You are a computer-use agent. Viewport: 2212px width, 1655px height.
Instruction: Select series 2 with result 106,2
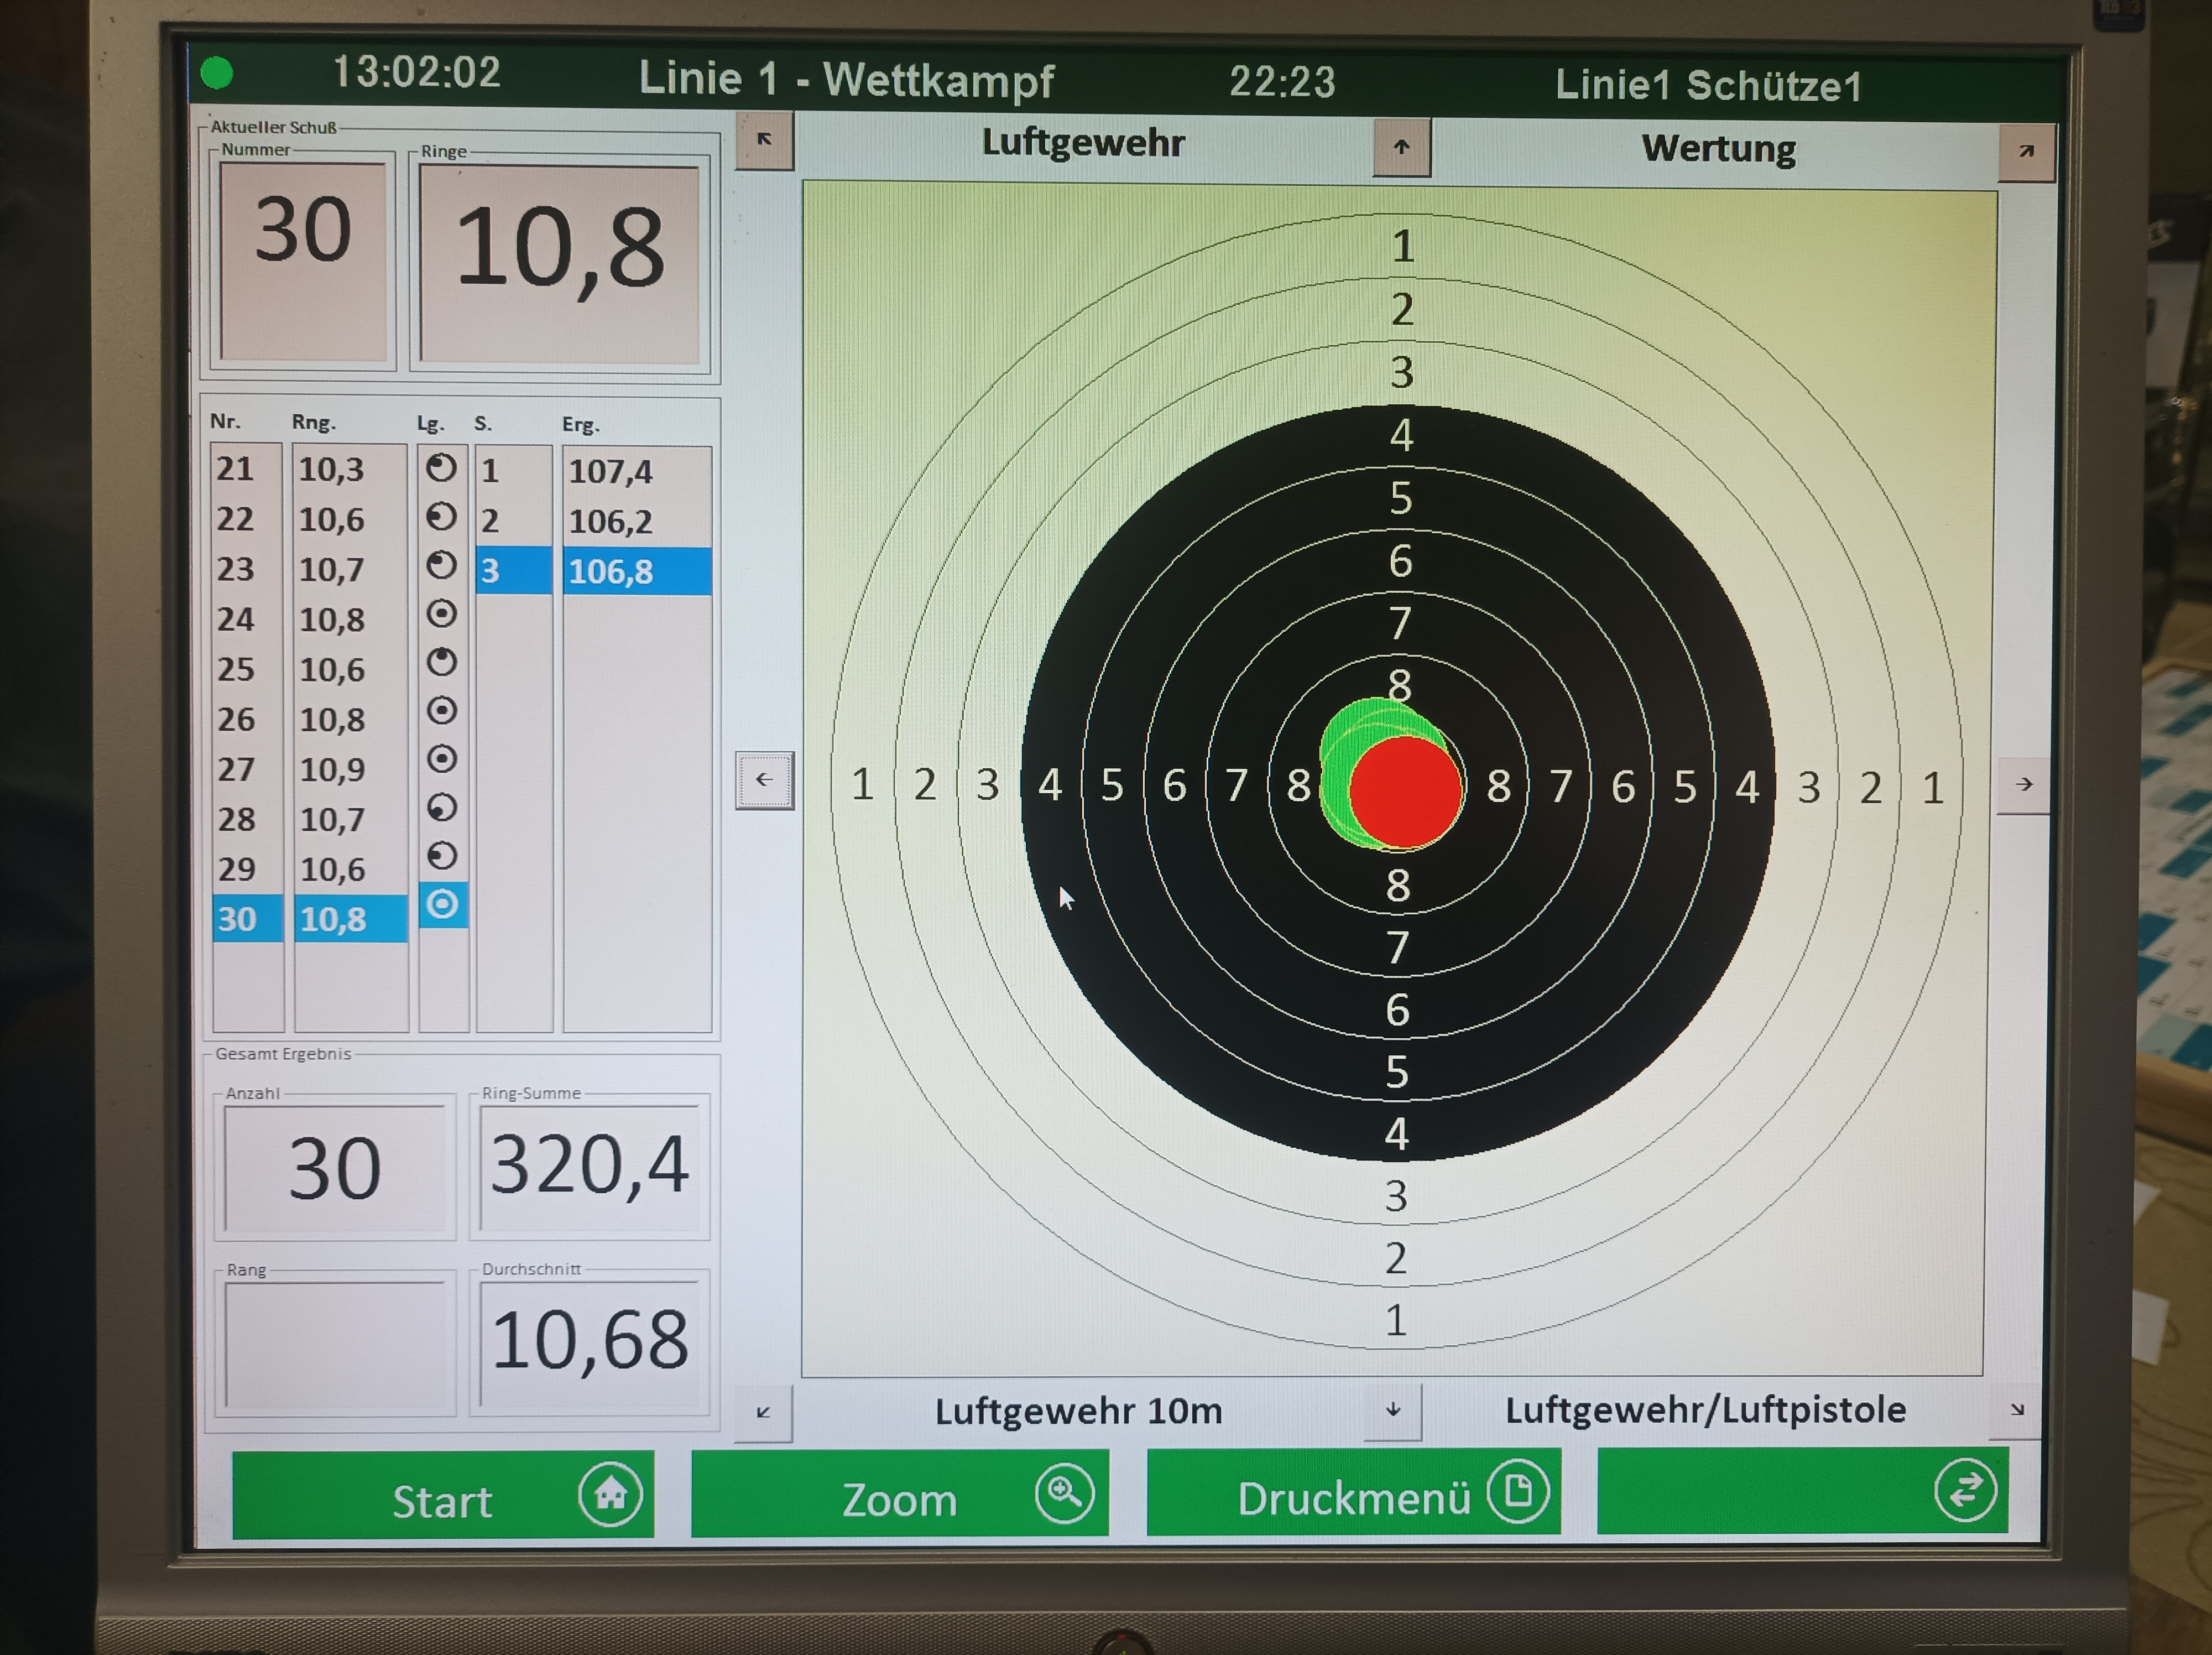pos(610,521)
